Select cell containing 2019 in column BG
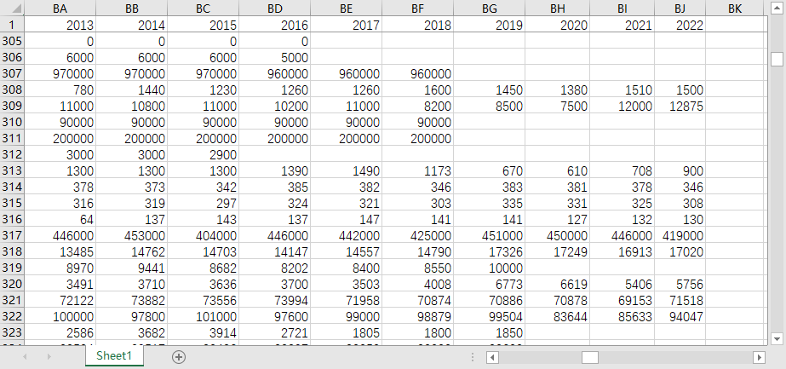Viewport: 786px width, 369px height. coord(490,25)
